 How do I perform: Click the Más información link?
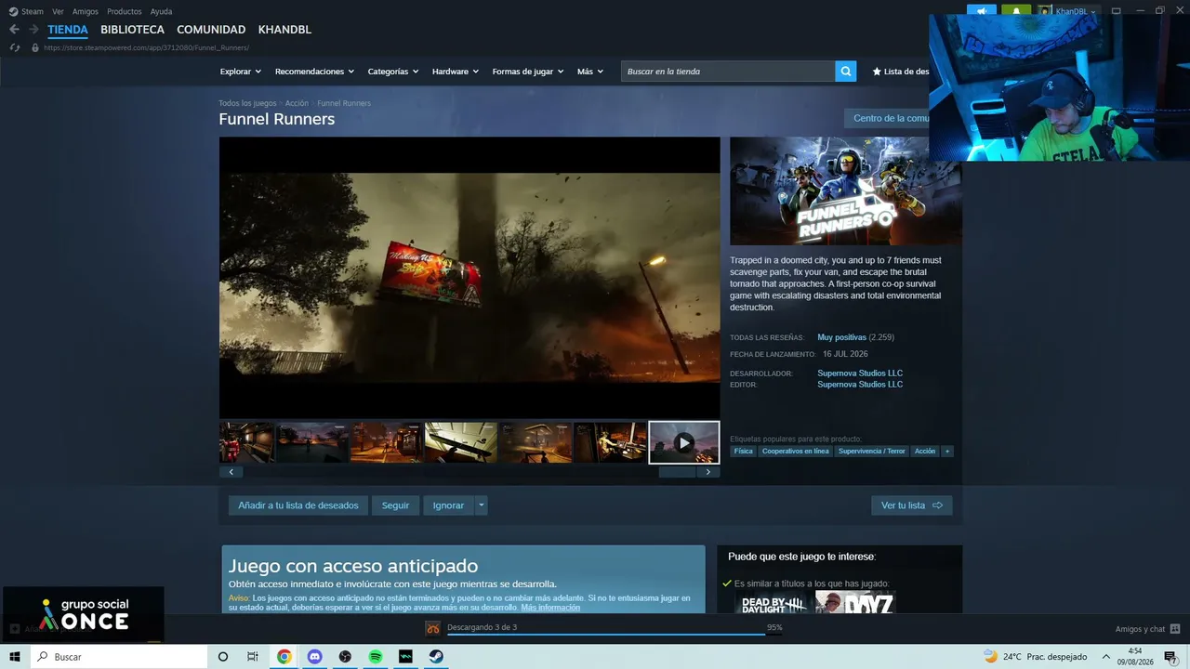(x=550, y=608)
